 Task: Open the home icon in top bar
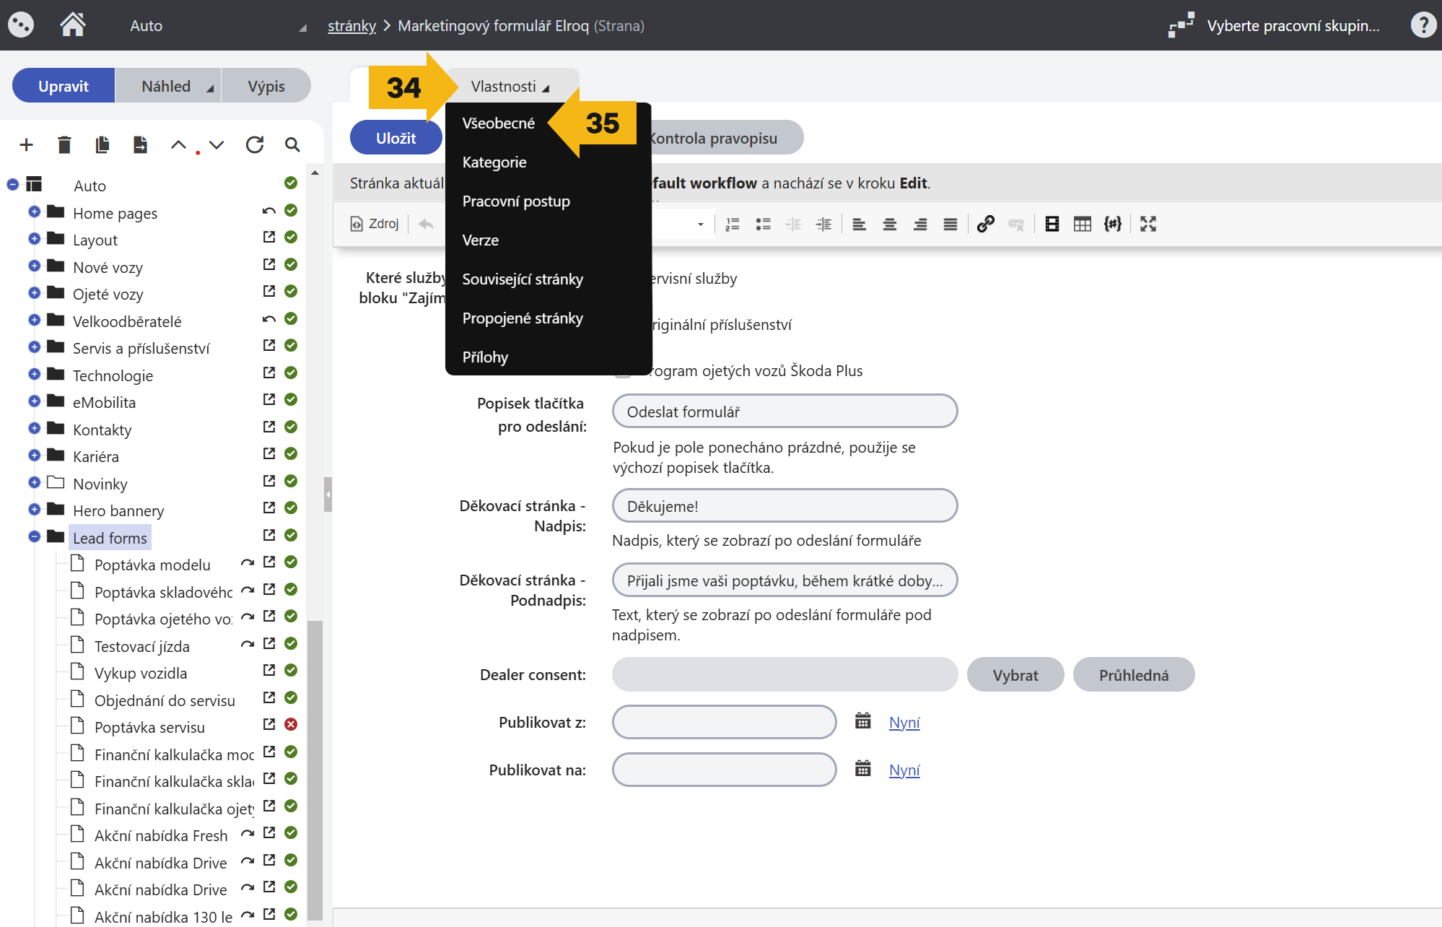point(72,25)
